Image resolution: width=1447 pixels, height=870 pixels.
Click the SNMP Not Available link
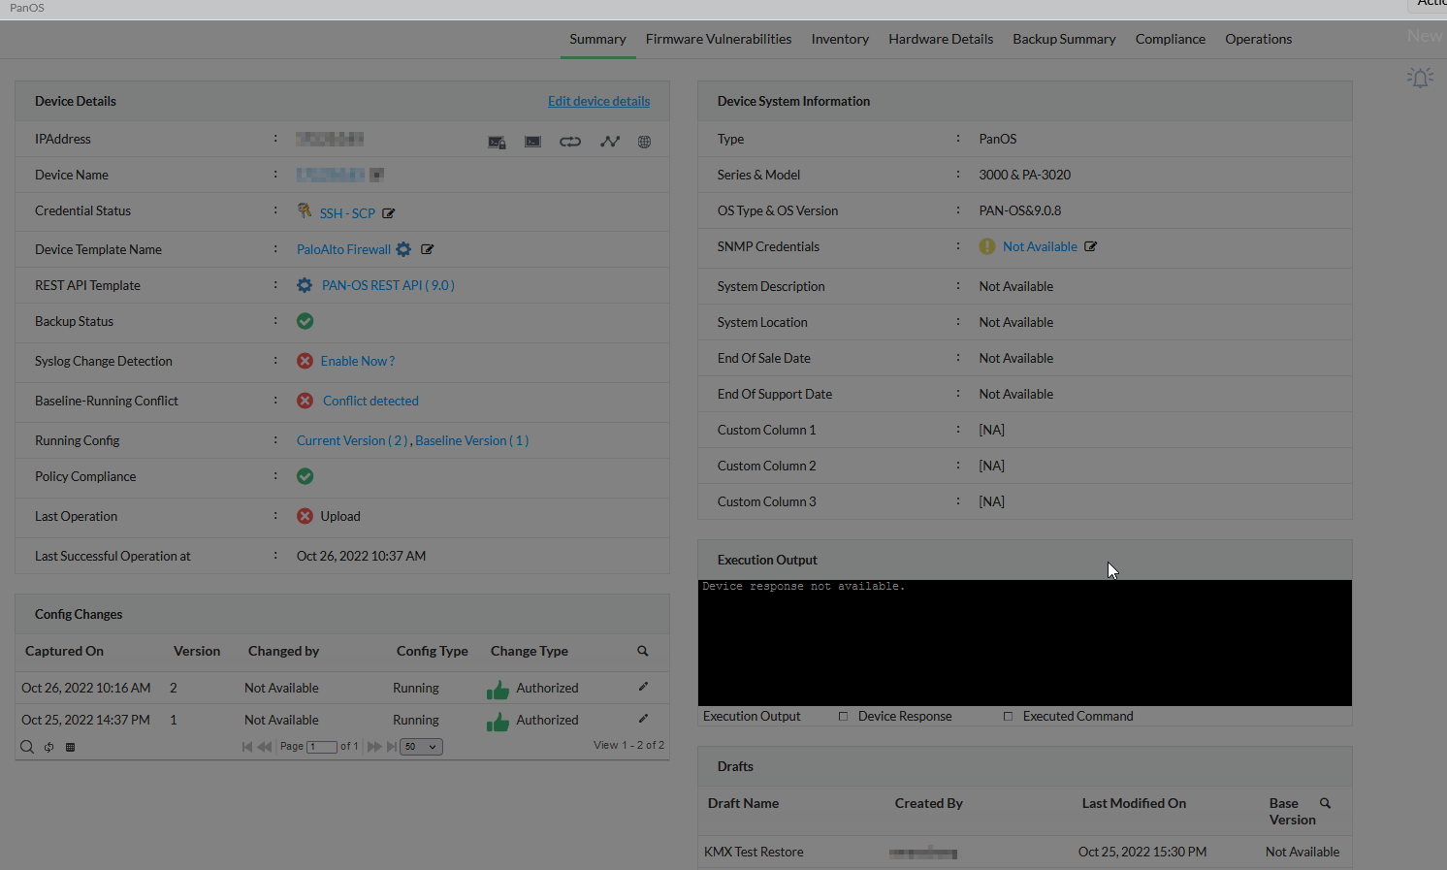[1040, 246]
